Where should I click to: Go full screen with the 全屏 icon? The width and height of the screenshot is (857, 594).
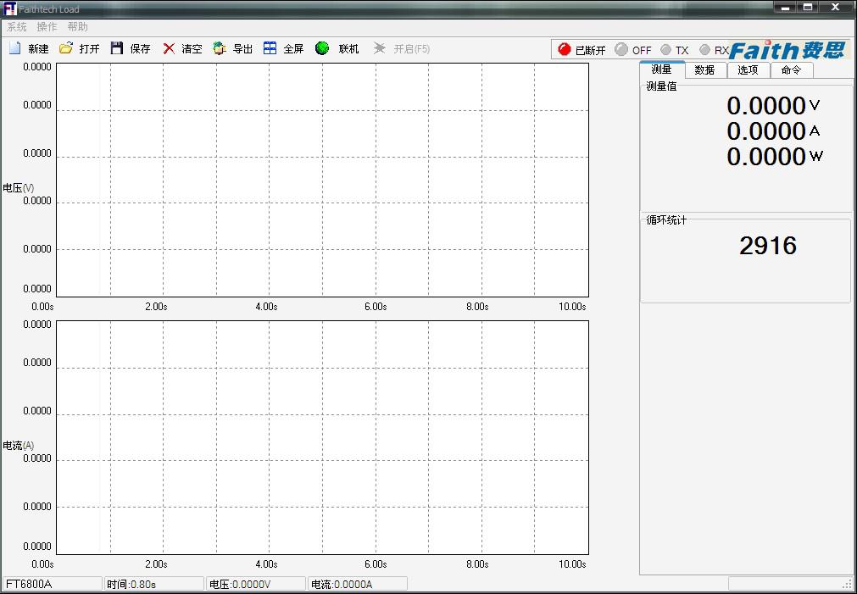point(270,48)
